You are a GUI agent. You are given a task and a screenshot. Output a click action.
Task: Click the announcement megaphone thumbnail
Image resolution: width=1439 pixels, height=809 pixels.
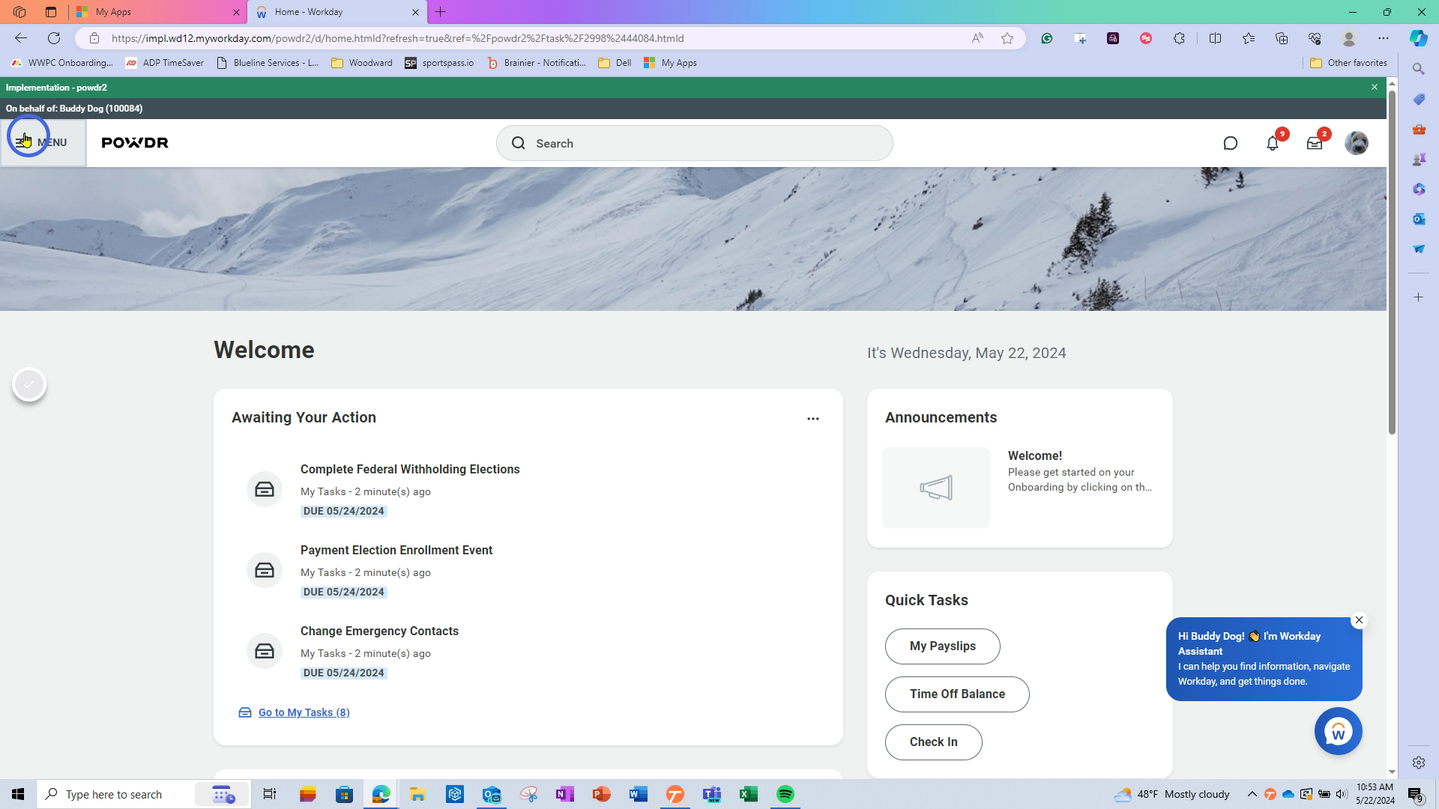[x=935, y=488]
